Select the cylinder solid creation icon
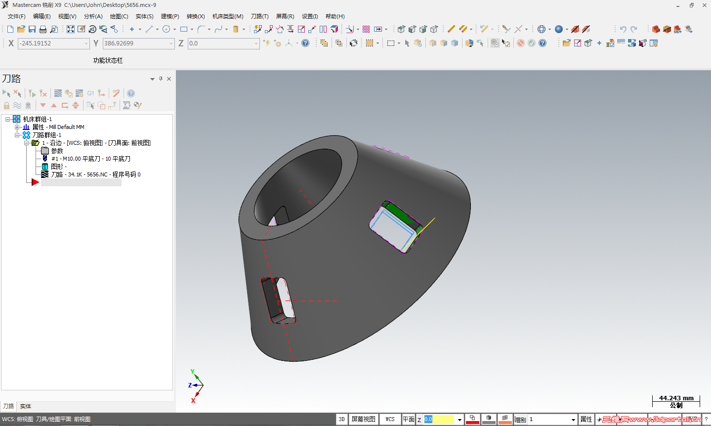The height and width of the screenshot is (426, 711). tap(236, 29)
